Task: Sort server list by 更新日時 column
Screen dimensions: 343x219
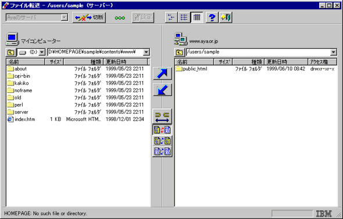Action: [286, 62]
